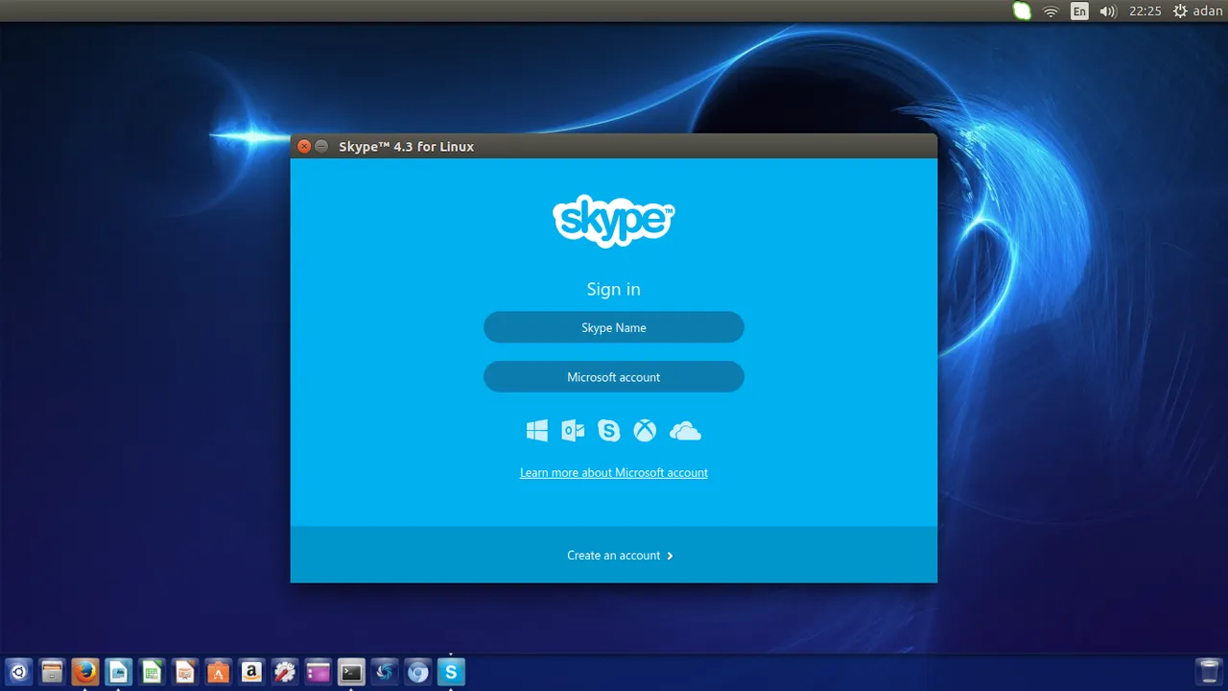Image resolution: width=1228 pixels, height=691 pixels.
Task: Click the Skype Name sign-in button
Action: coord(614,327)
